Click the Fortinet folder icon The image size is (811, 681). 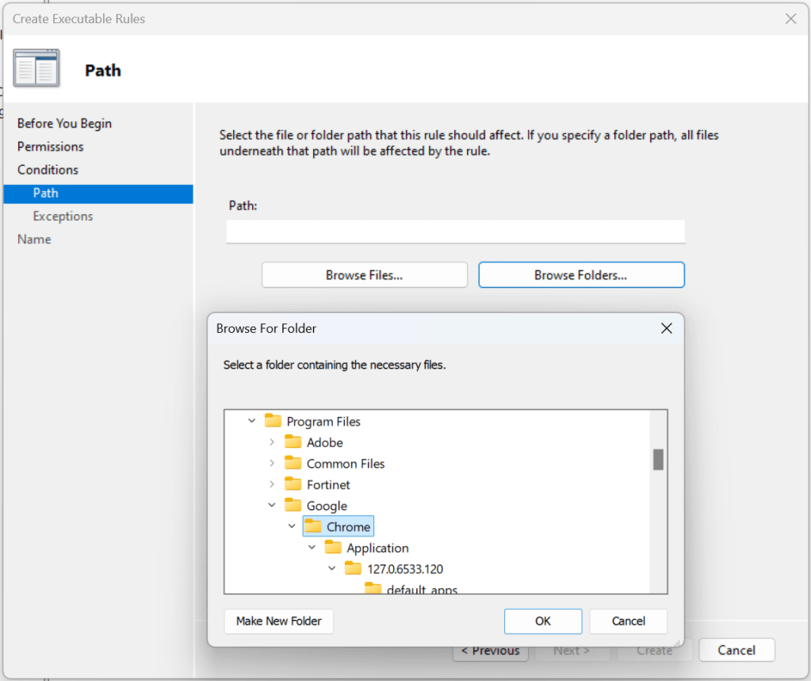click(x=293, y=484)
